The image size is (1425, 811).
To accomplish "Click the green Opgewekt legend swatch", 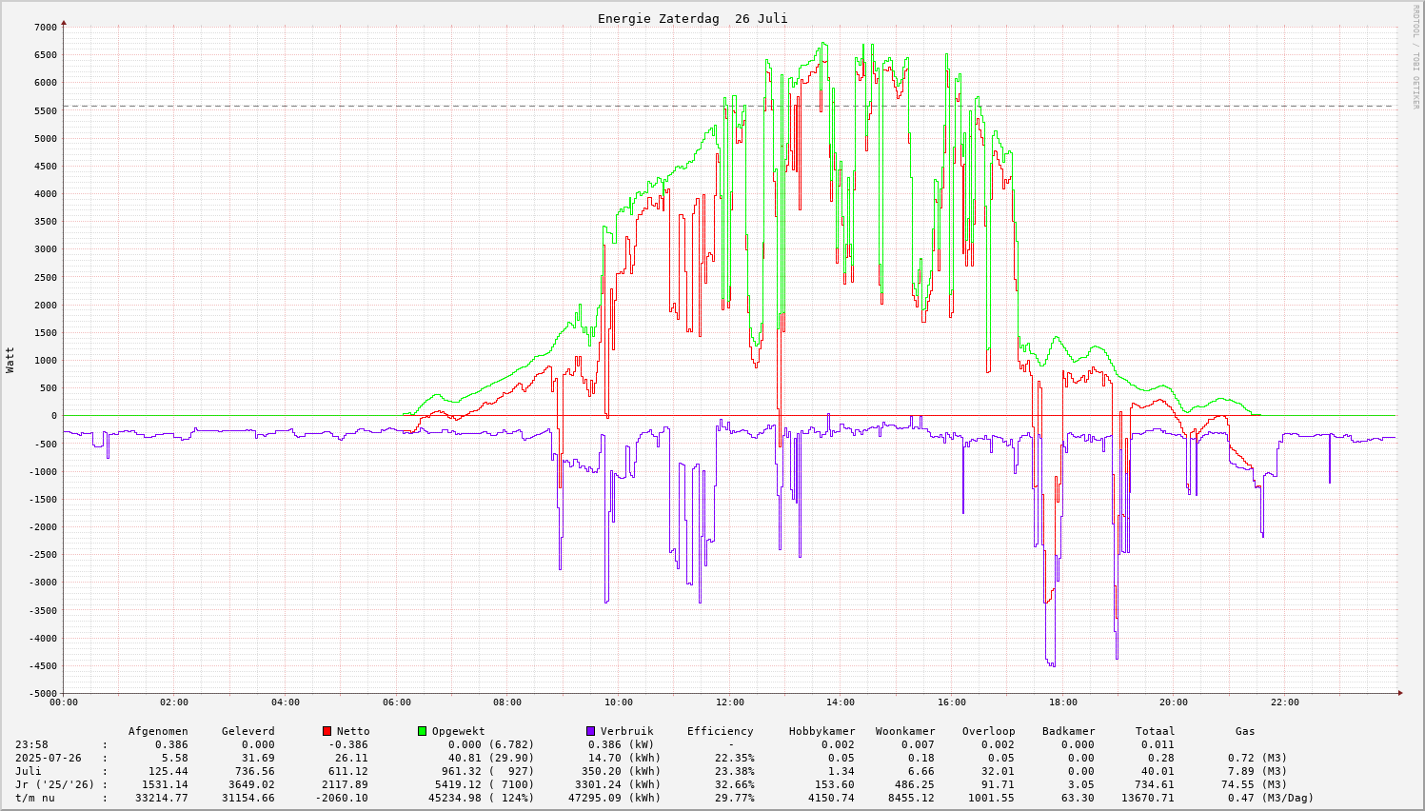I will [x=423, y=731].
